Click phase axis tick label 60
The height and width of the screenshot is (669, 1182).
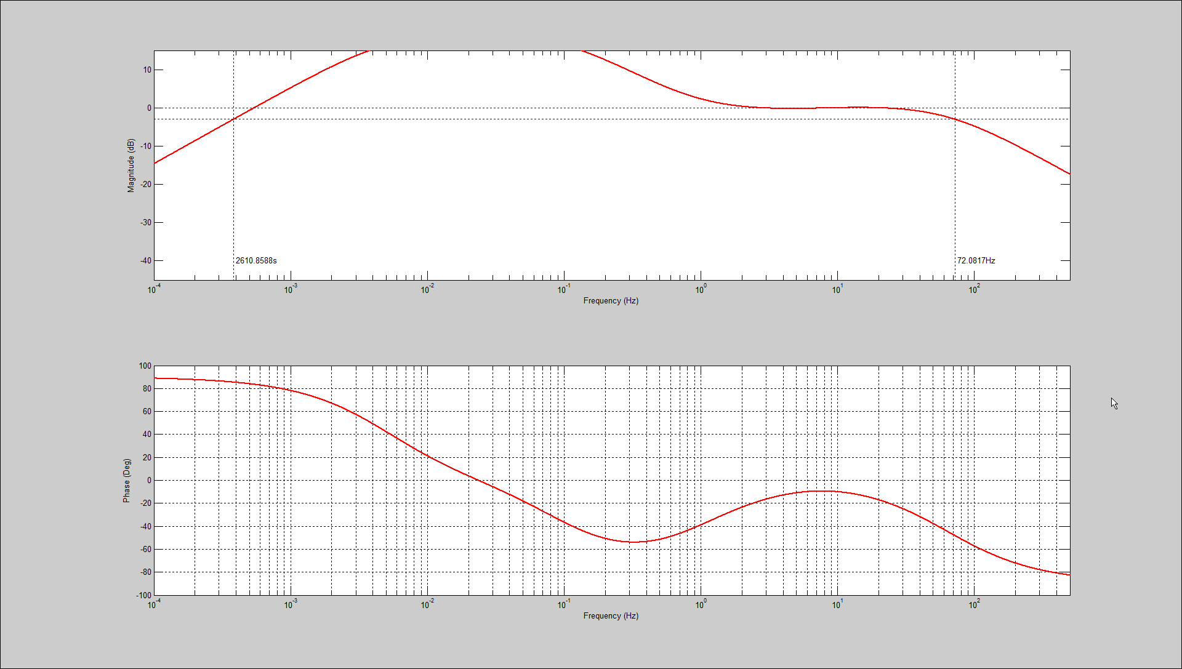click(x=147, y=412)
